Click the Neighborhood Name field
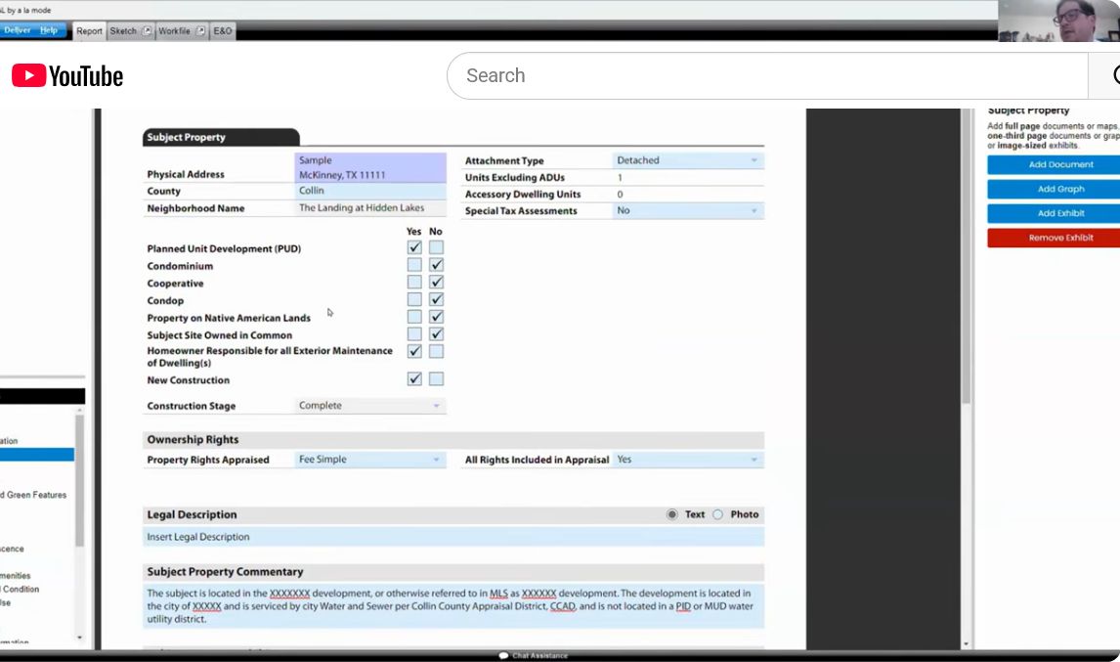Image resolution: width=1120 pixels, height=662 pixels. (370, 208)
